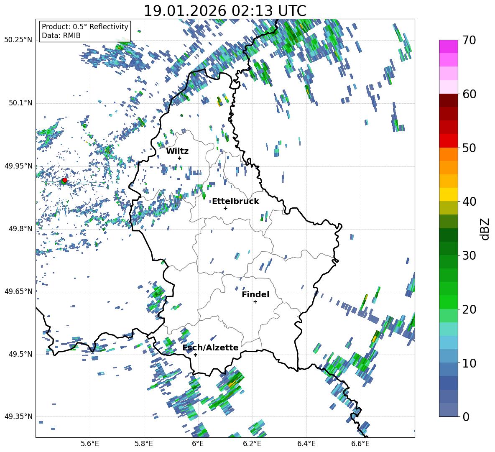Click the 60 tick on colorbar
This screenshot has width=495, height=452.
pos(469,94)
